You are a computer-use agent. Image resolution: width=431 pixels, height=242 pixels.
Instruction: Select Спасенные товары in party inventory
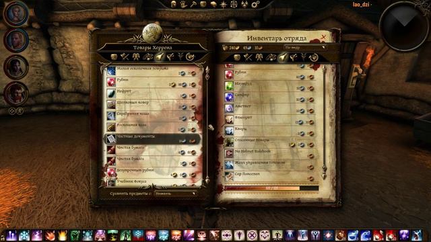pos(270,142)
